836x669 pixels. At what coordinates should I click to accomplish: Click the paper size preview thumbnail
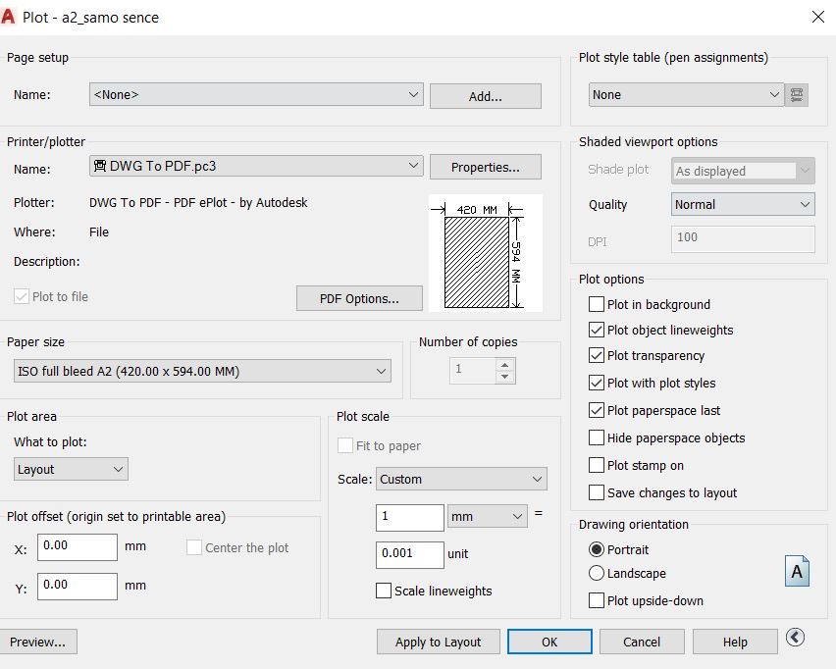tap(485, 253)
